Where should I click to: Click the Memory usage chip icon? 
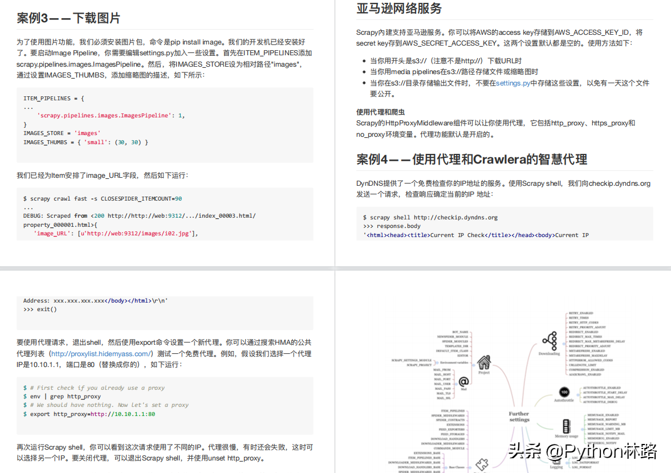pos(566,426)
